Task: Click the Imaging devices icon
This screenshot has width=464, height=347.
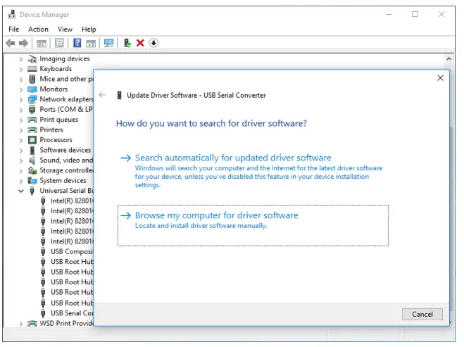Action: click(x=32, y=59)
